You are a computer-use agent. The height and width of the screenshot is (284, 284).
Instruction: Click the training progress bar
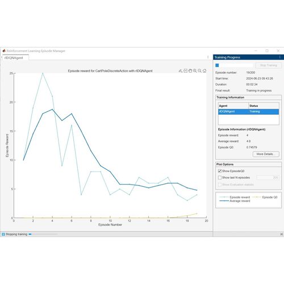234,65
